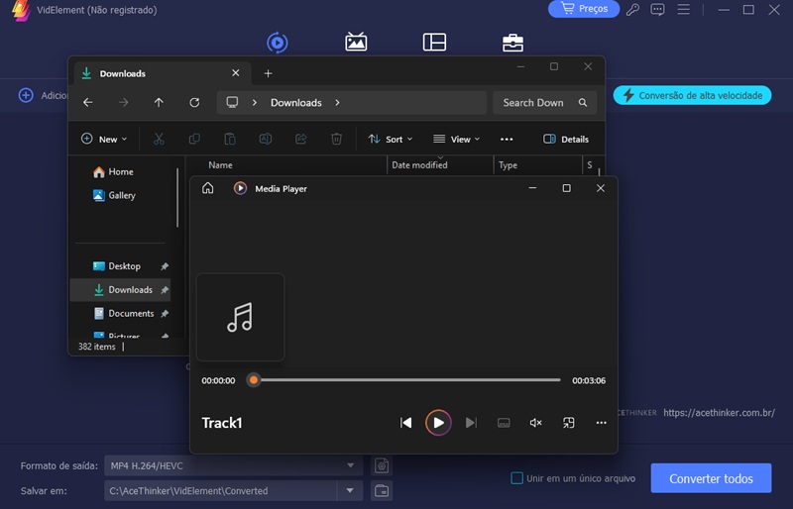Open the VidElement converter tab icon
Screen dimensions: 793x509
click(278, 42)
